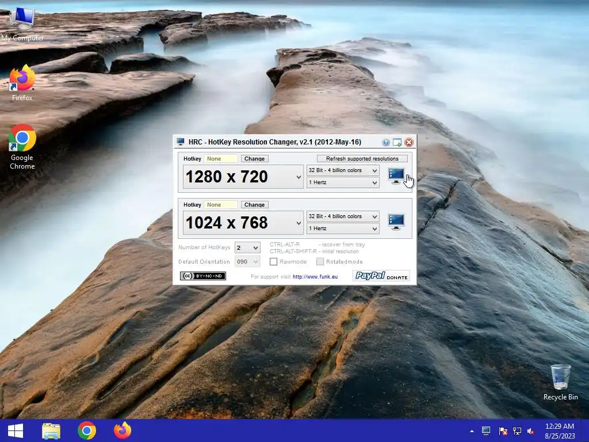589x442 pixels.
Task: Open the Action Center flag tray icon
Action: pyautogui.click(x=503, y=431)
